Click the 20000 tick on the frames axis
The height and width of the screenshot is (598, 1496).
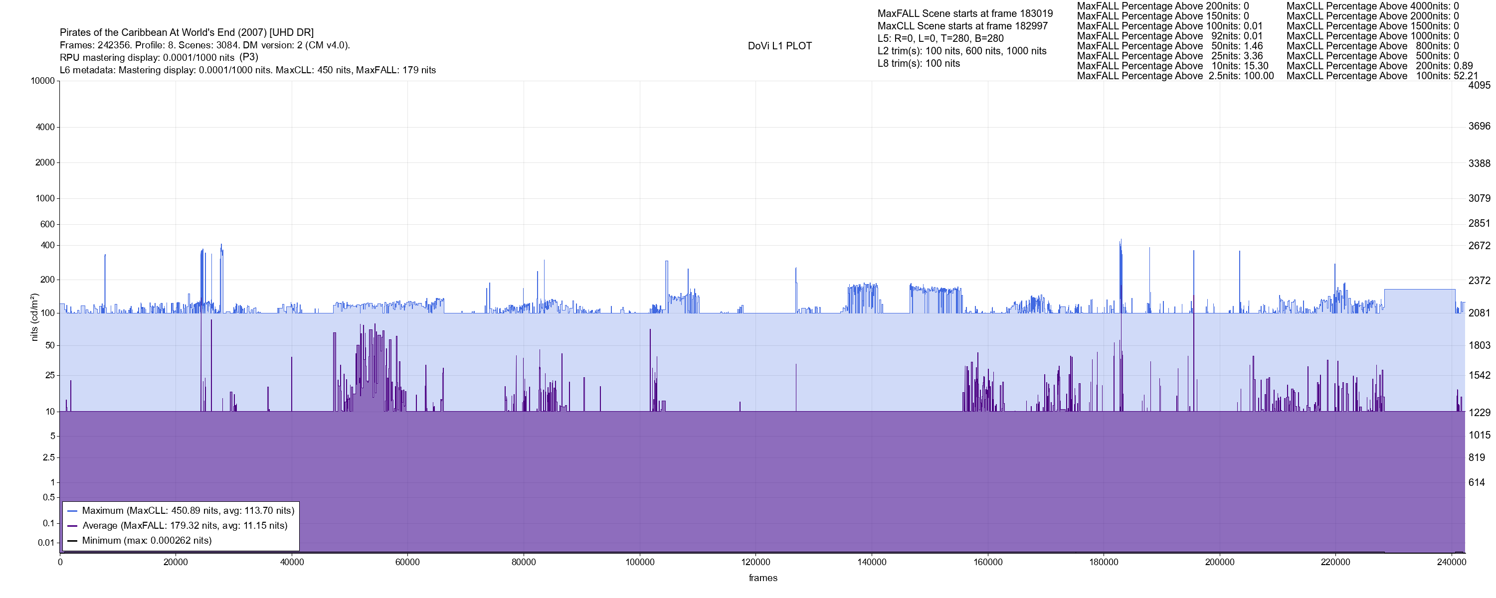coord(176,563)
